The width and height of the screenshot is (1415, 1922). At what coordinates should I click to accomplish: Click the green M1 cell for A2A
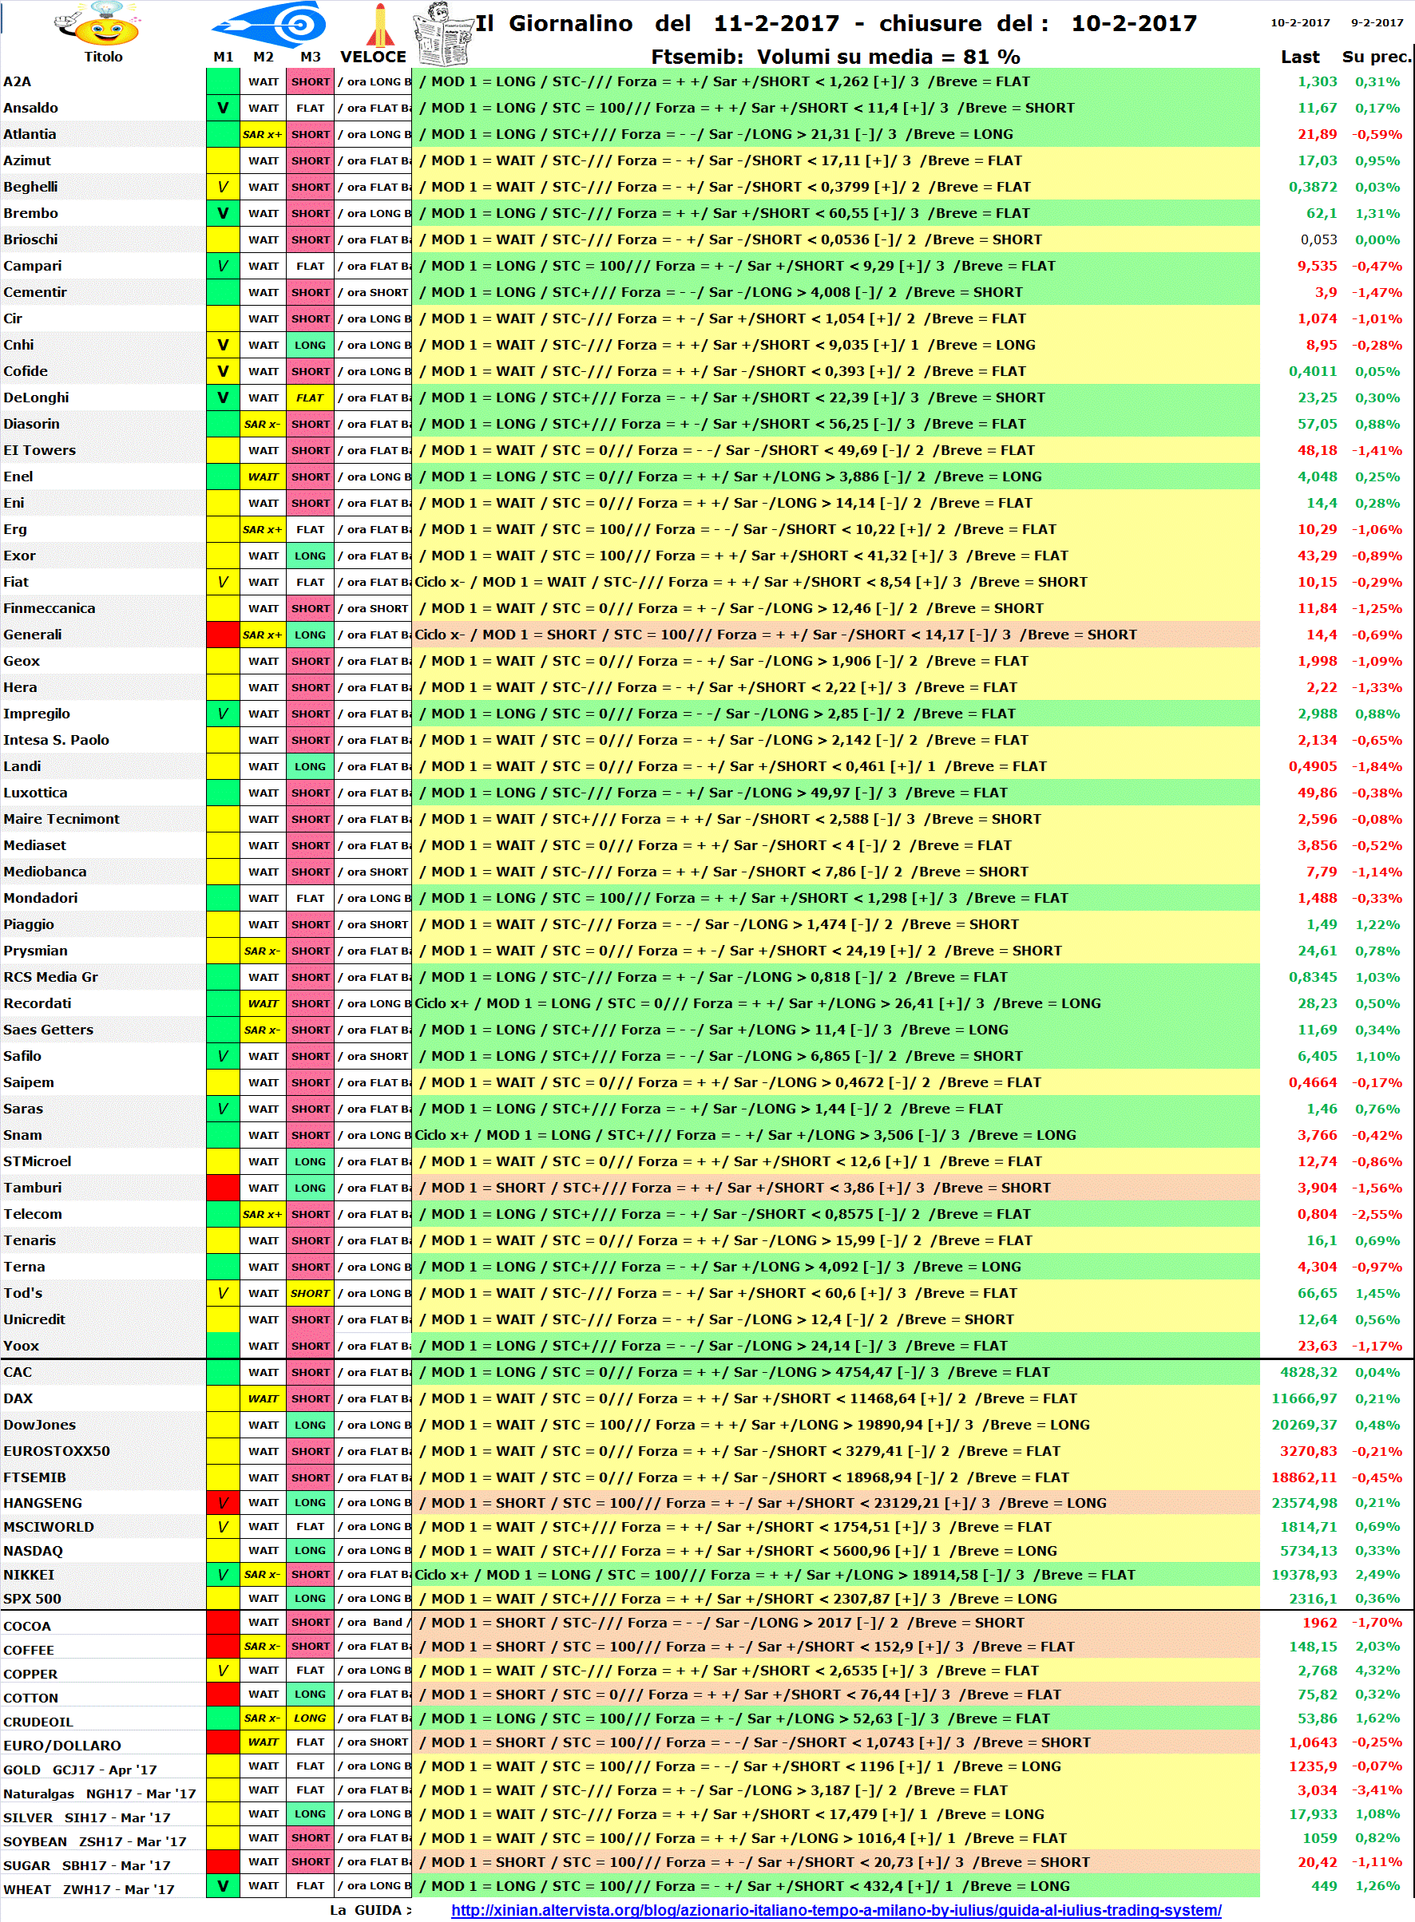pyautogui.click(x=223, y=81)
